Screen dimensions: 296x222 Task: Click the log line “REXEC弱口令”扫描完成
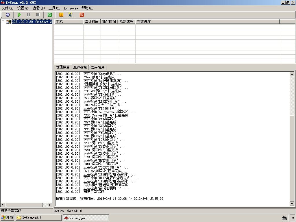[88, 105]
